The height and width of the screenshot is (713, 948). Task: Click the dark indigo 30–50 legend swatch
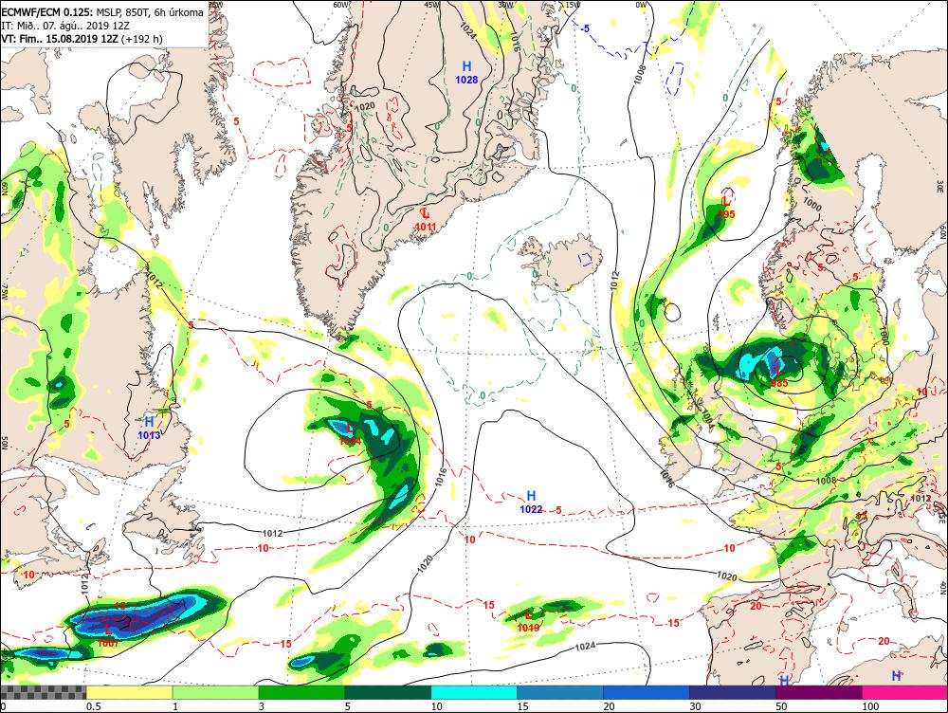733,692
